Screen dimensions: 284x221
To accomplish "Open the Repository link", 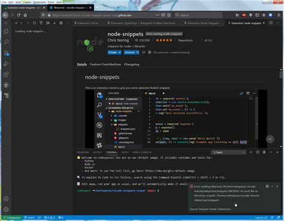I will (185, 40).
